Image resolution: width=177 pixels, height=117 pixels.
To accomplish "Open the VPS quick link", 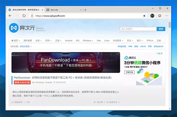I will coord(130,47).
